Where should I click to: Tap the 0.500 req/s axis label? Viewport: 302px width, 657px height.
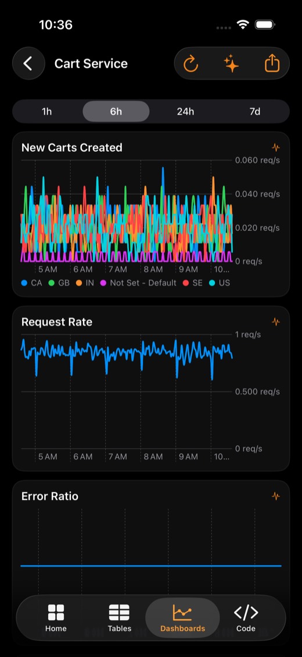257,392
